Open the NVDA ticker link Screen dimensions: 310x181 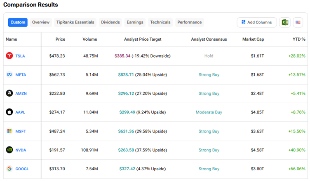pyautogui.click(x=21, y=150)
